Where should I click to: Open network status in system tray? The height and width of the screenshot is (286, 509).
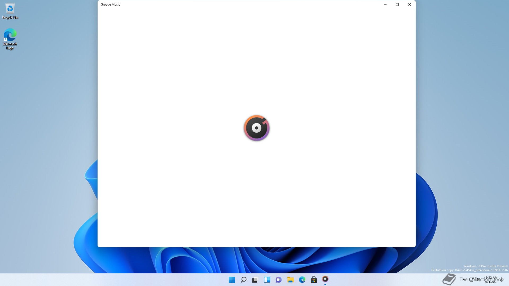click(472, 280)
